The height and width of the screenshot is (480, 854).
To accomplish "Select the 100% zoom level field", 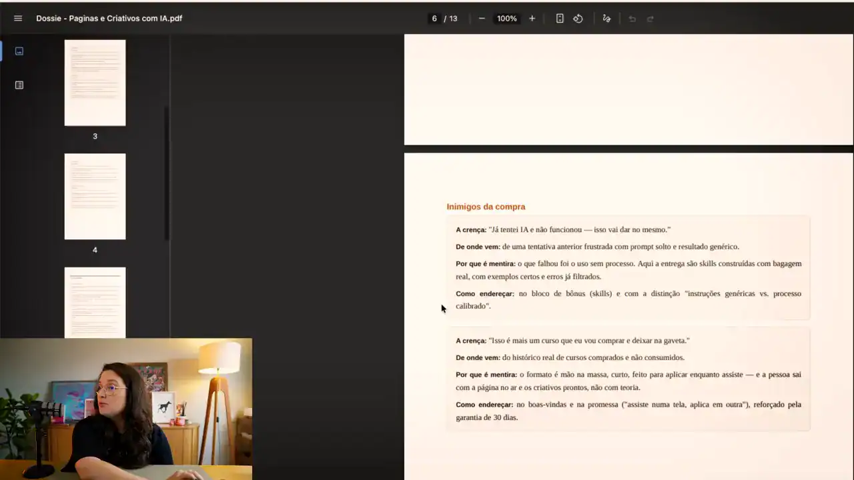I will pos(507,19).
